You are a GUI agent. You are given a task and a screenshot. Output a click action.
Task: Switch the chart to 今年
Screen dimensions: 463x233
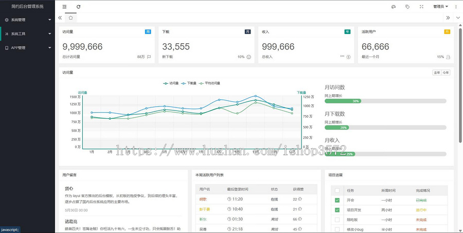tap(446, 73)
